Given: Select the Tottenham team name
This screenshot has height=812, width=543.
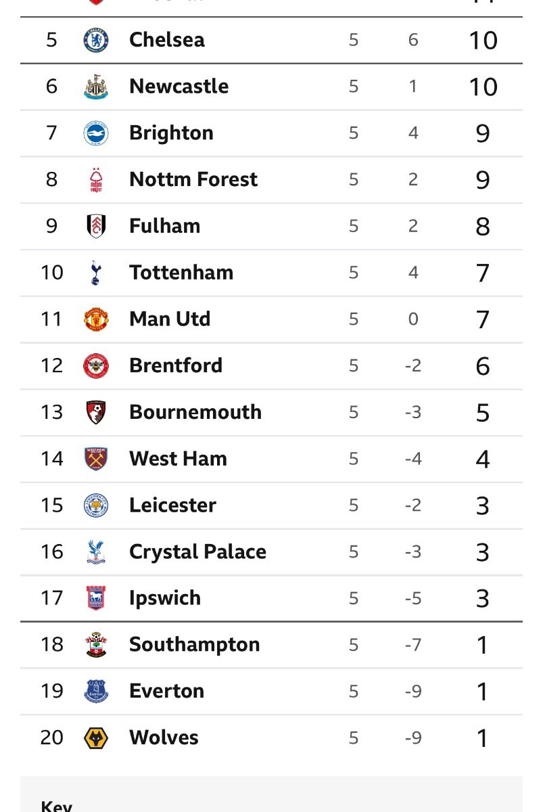Looking at the screenshot, I should click(x=181, y=273).
